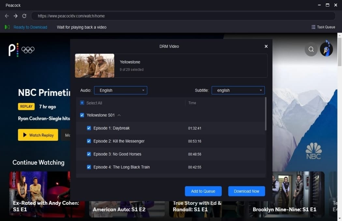
Task: Open the Task Queue list icon
Action: click(313, 27)
